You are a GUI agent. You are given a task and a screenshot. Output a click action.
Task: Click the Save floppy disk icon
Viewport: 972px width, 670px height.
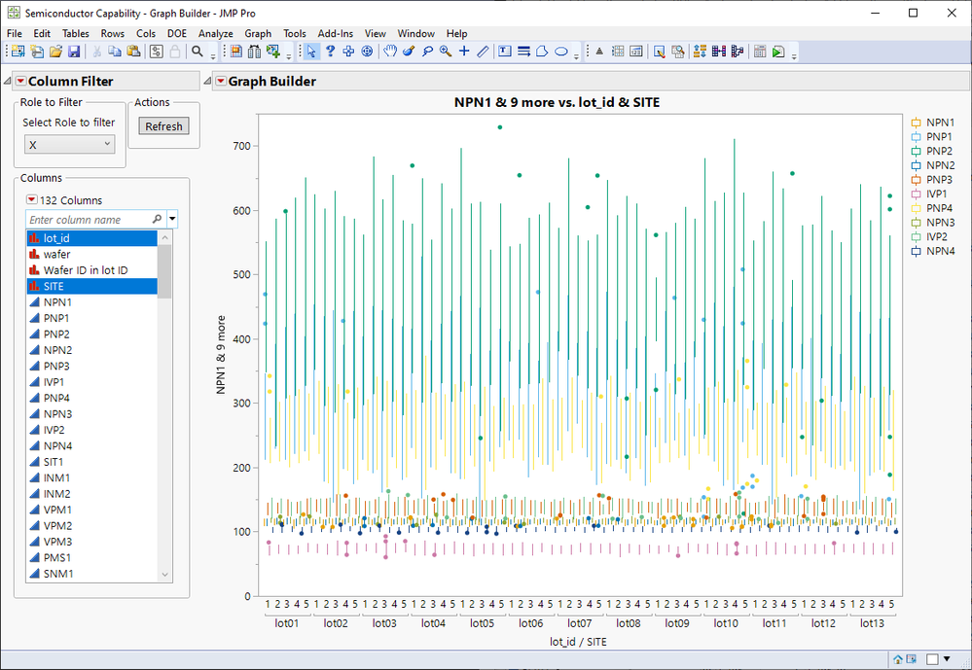tap(74, 52)
